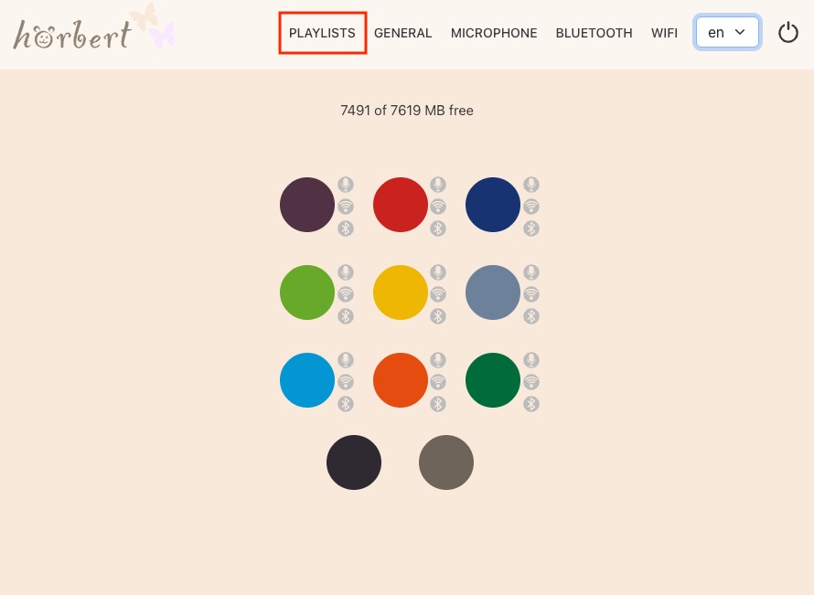
Task: Navigate to the WIFI page
Action: click(x=664, y=33)
